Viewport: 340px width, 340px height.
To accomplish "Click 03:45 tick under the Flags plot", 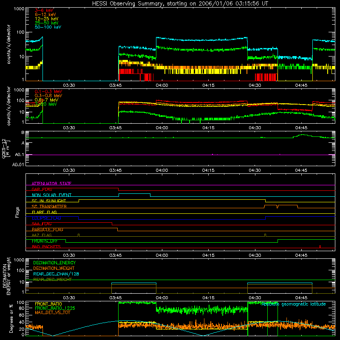I will click(115, 255).
